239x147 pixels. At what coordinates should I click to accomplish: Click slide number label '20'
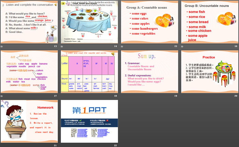pyautogui.click(x=236, y=96)
